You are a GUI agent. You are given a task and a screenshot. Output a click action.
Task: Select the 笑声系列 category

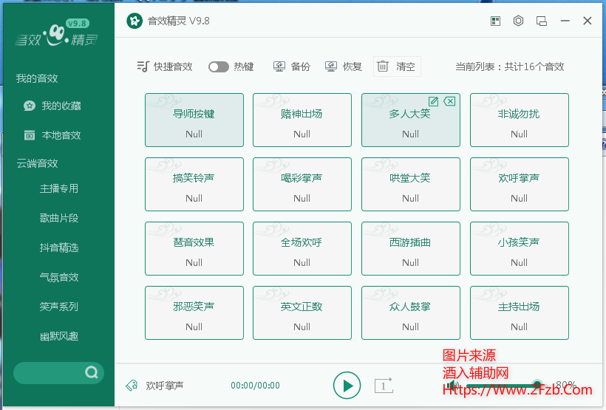point(58,307)
